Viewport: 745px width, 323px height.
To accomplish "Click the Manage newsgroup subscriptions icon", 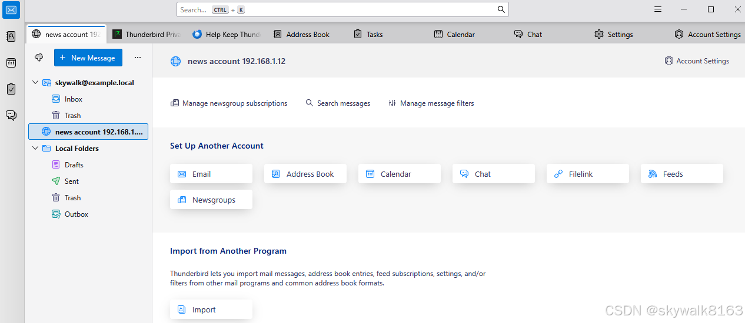I will click(175, 103).
